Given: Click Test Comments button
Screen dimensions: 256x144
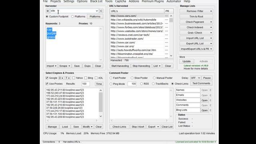Looking at the screenshot, I should click(x=201, y=84).
